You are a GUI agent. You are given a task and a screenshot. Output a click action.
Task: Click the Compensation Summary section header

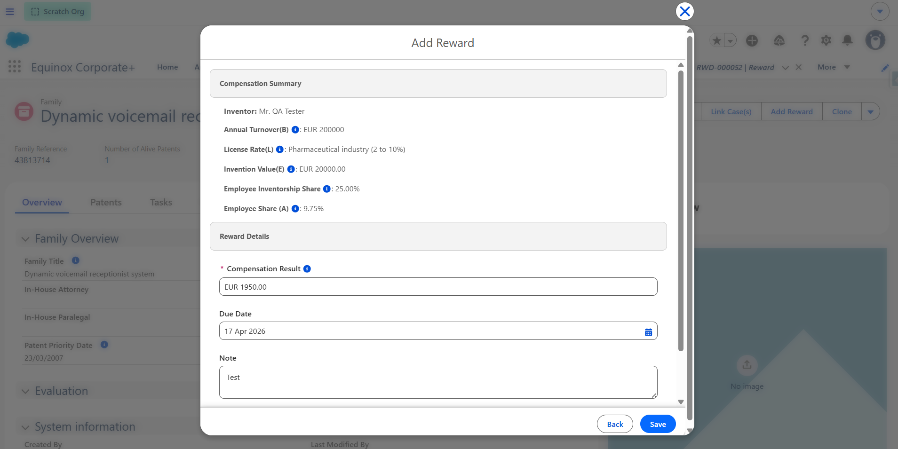point(438,84)
